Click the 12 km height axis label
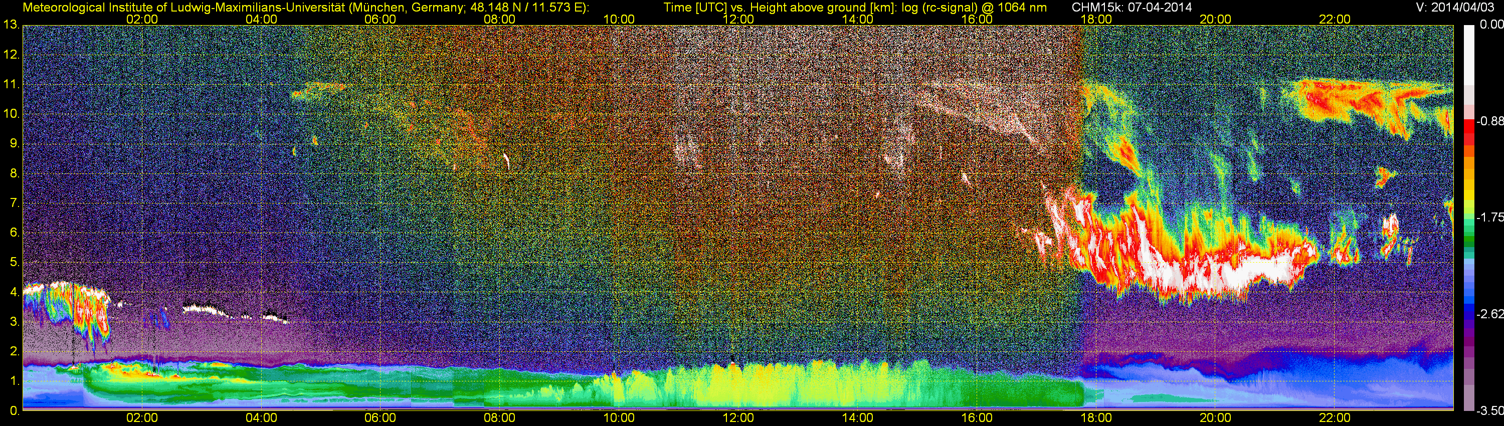The width and height of the screenshot is (1504, 426). point(11,55)
